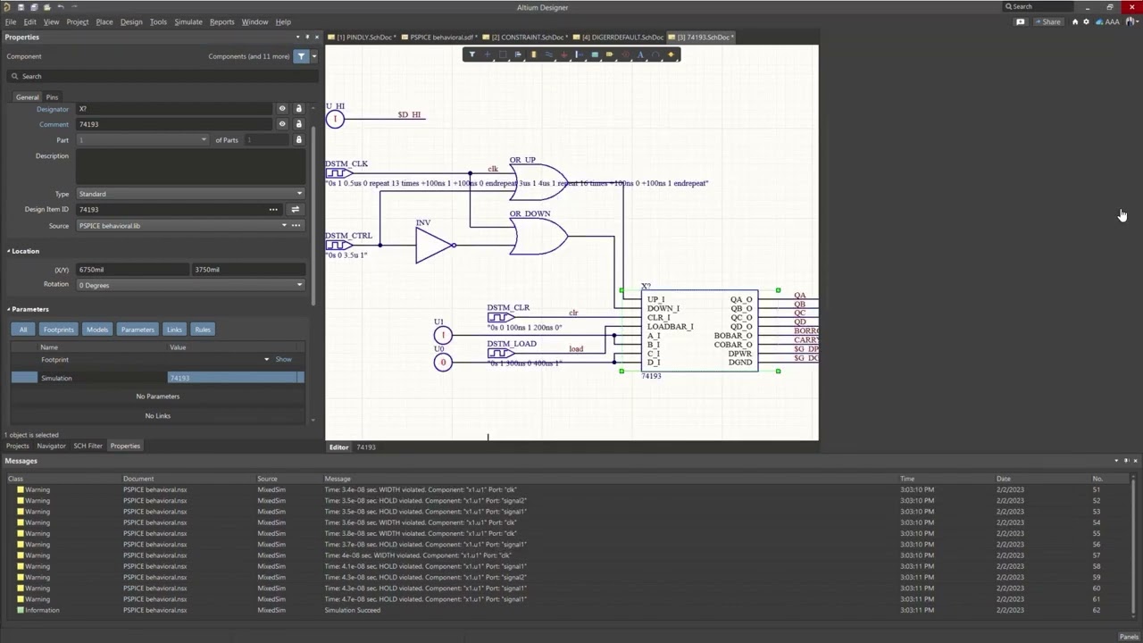
Task: Click the Properties panel filter button
Action: (x=302, y=56)
